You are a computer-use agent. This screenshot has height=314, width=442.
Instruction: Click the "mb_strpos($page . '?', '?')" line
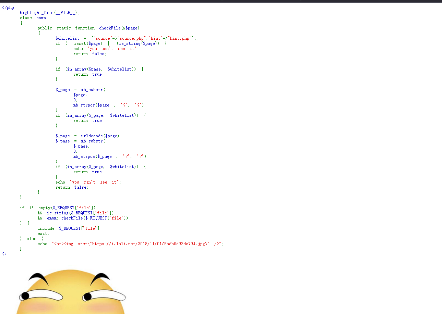point(109,105)
